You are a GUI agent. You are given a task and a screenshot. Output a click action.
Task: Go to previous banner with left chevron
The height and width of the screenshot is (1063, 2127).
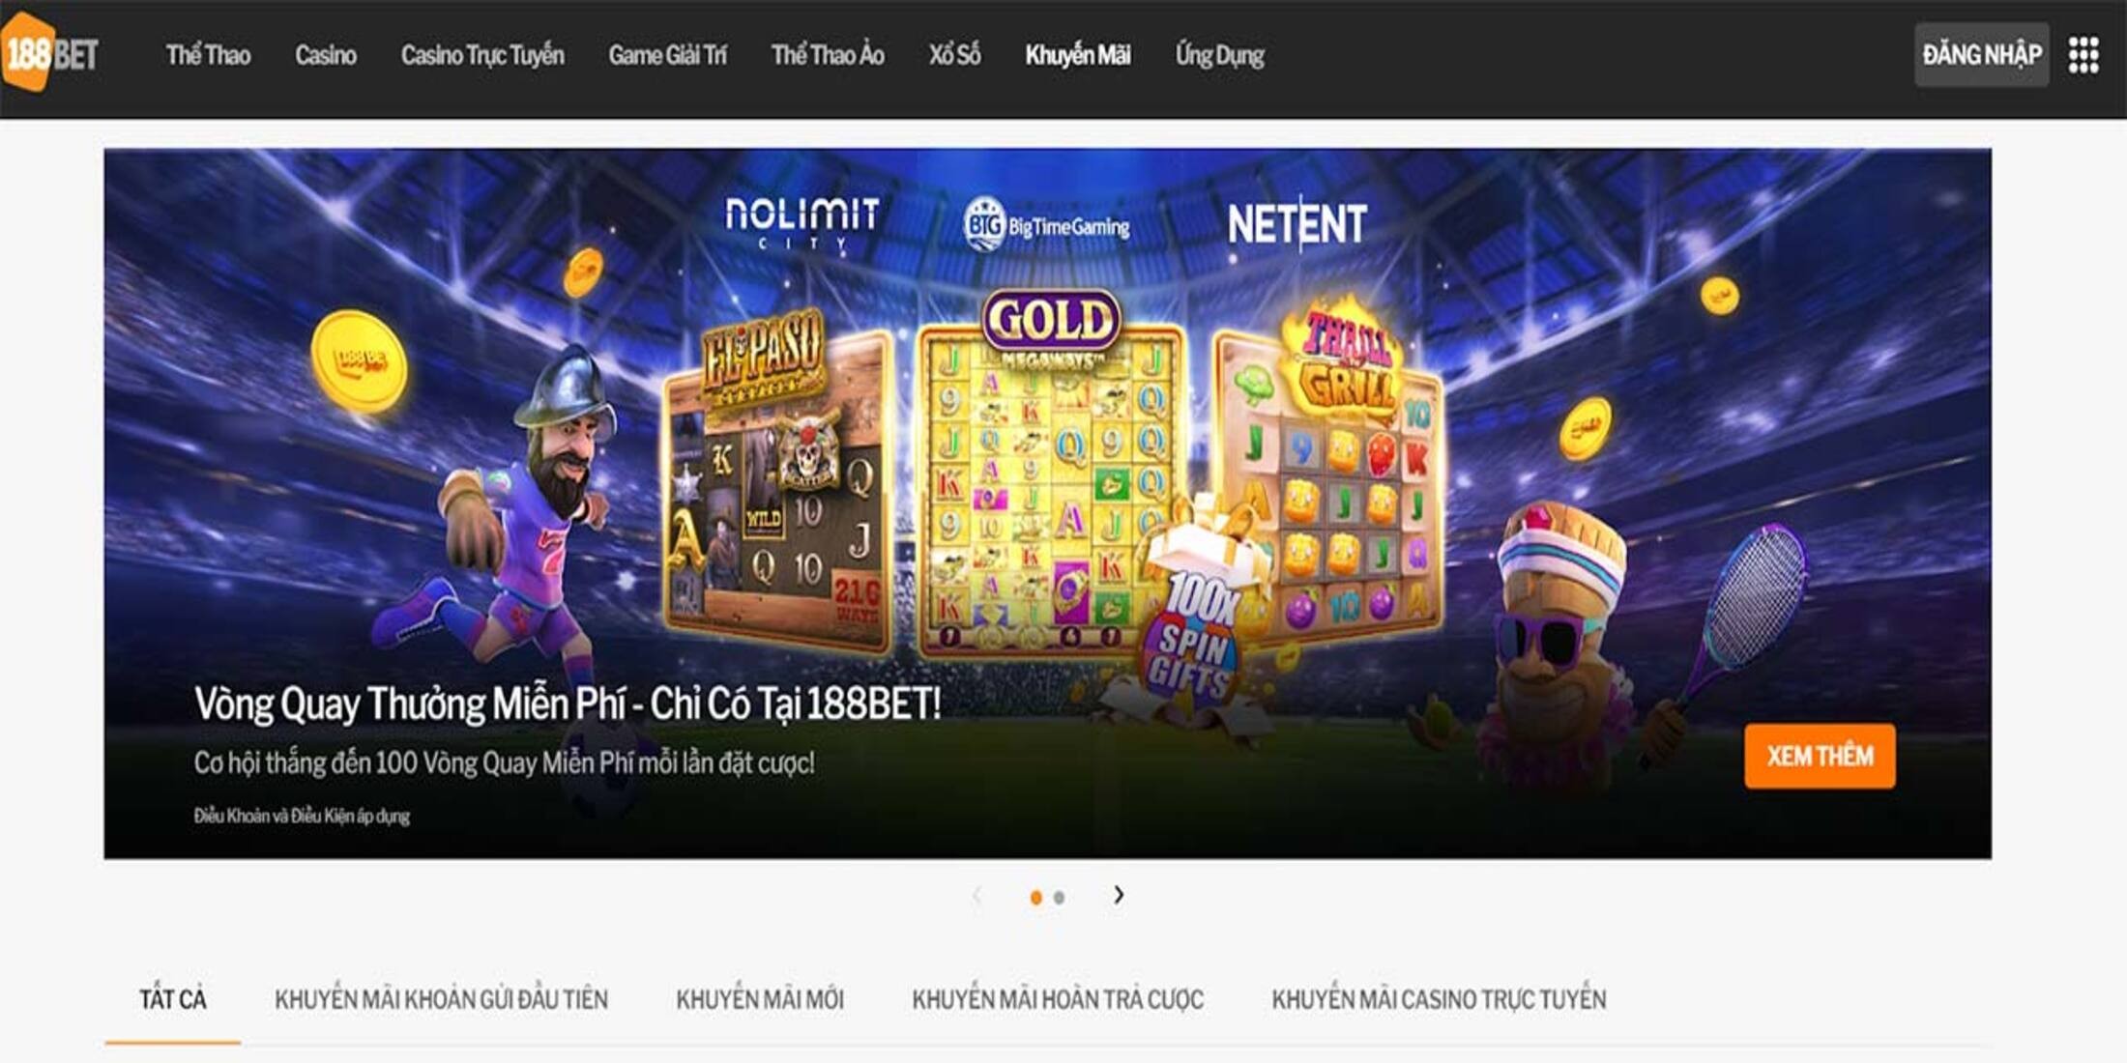coord(976,895)
